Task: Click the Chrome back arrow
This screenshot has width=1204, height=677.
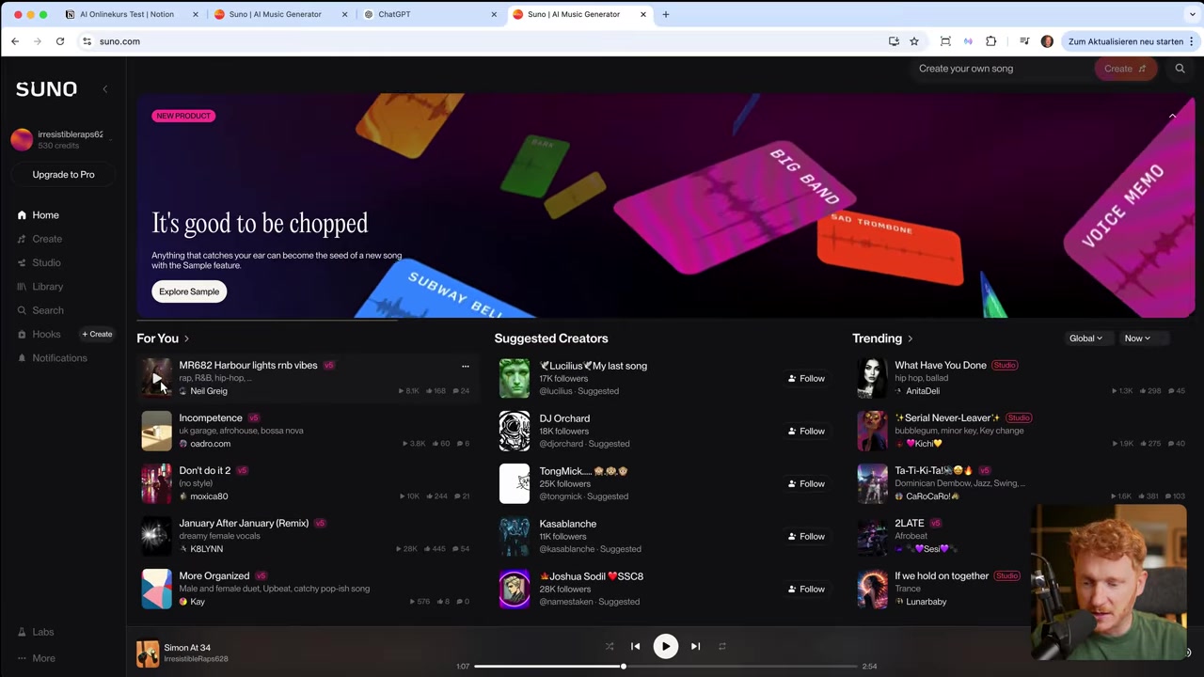Action: (x=15, y=41)
